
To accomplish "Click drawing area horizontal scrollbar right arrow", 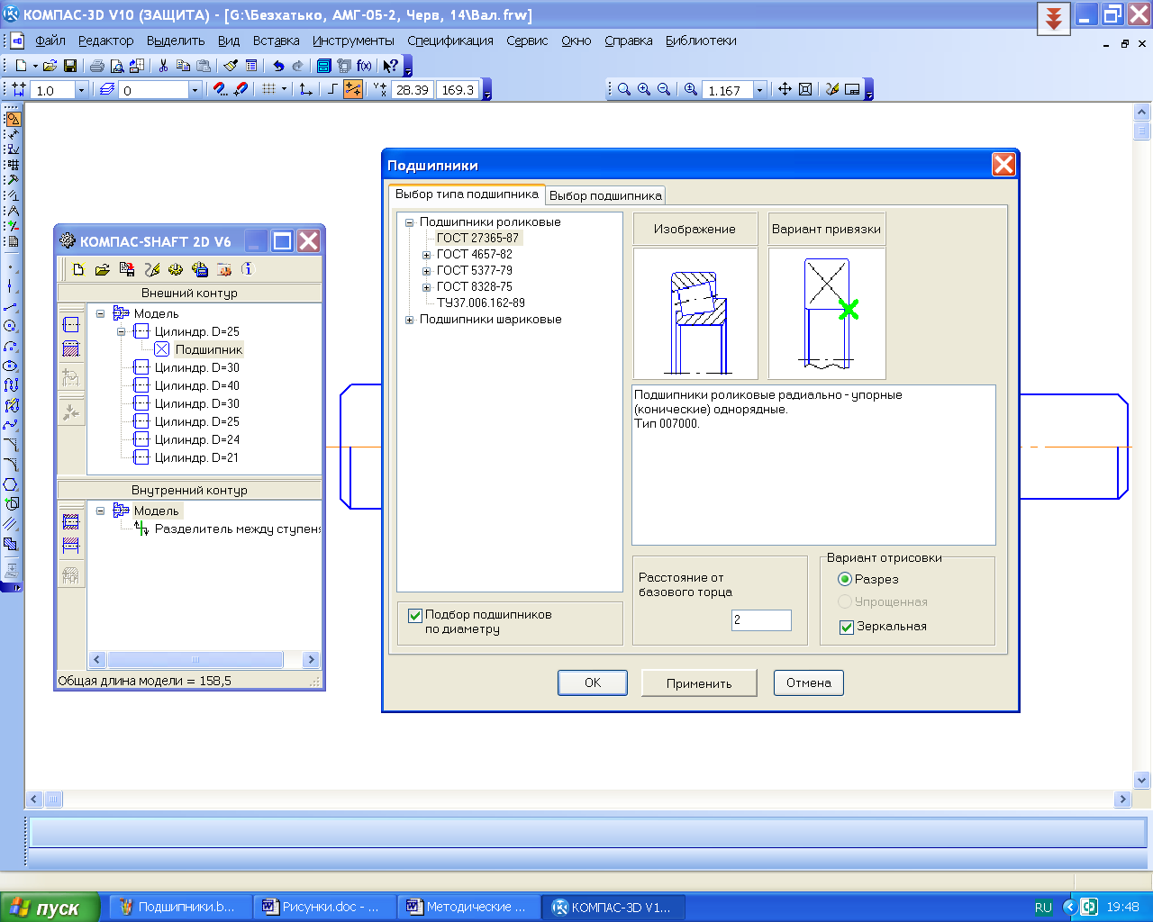I will (1122, 799).
